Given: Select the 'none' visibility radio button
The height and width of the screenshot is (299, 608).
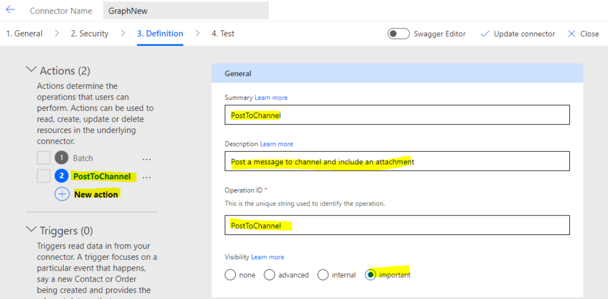Looking at the screenshot, I should [x=230, y=275].
